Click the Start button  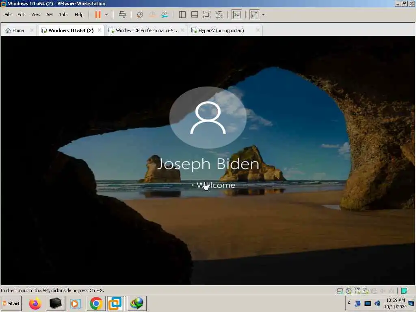point(11,303)
